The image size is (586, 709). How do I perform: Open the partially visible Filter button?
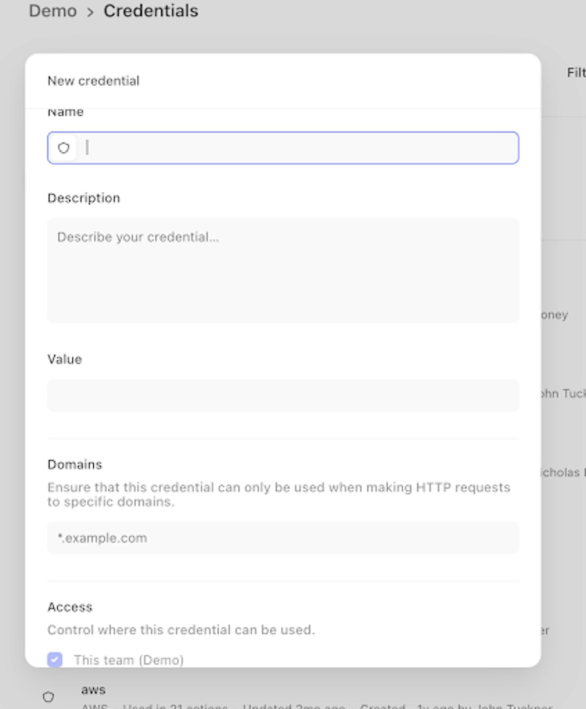(576, 73)
